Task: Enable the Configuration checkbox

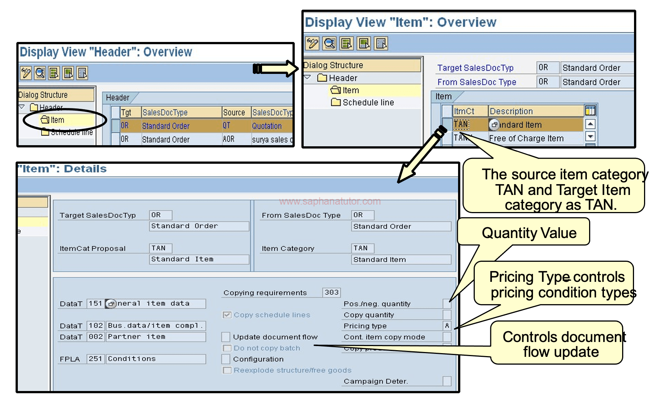Action: coord(226,359)
